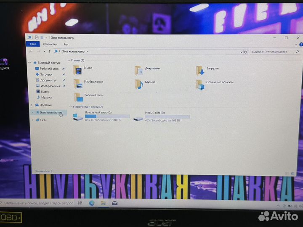Switch to details view at bottom right

point(287,174)
